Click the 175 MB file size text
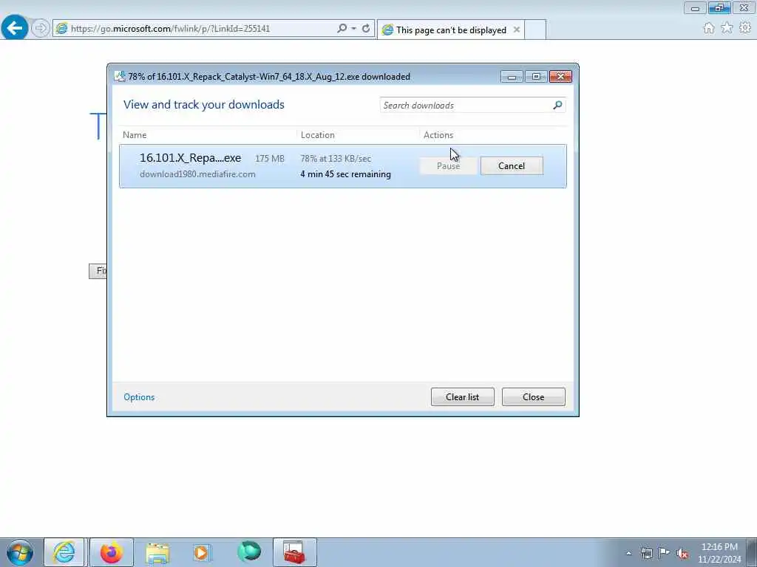Viewport: 757px width, 567px height. [269, 159]
